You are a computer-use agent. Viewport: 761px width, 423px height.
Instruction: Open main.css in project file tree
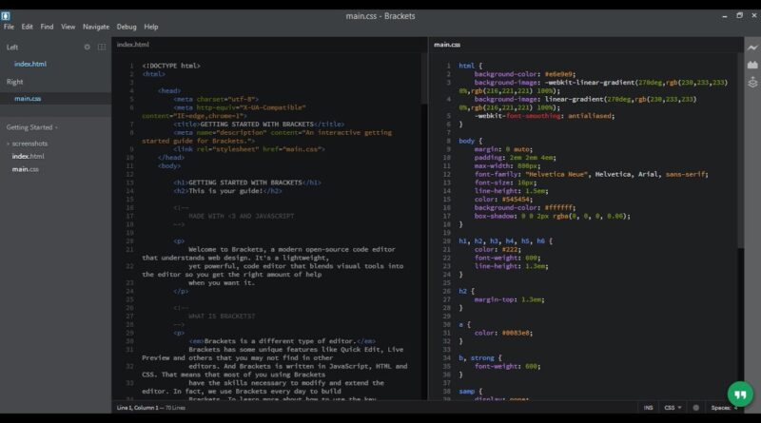tap(26, 169)
